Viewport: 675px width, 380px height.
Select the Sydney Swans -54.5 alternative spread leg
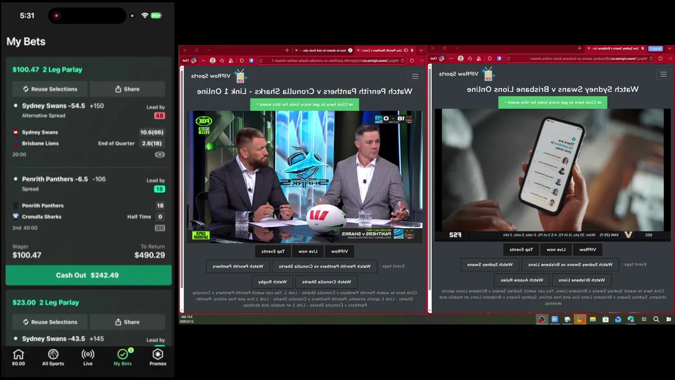[89, 110]
